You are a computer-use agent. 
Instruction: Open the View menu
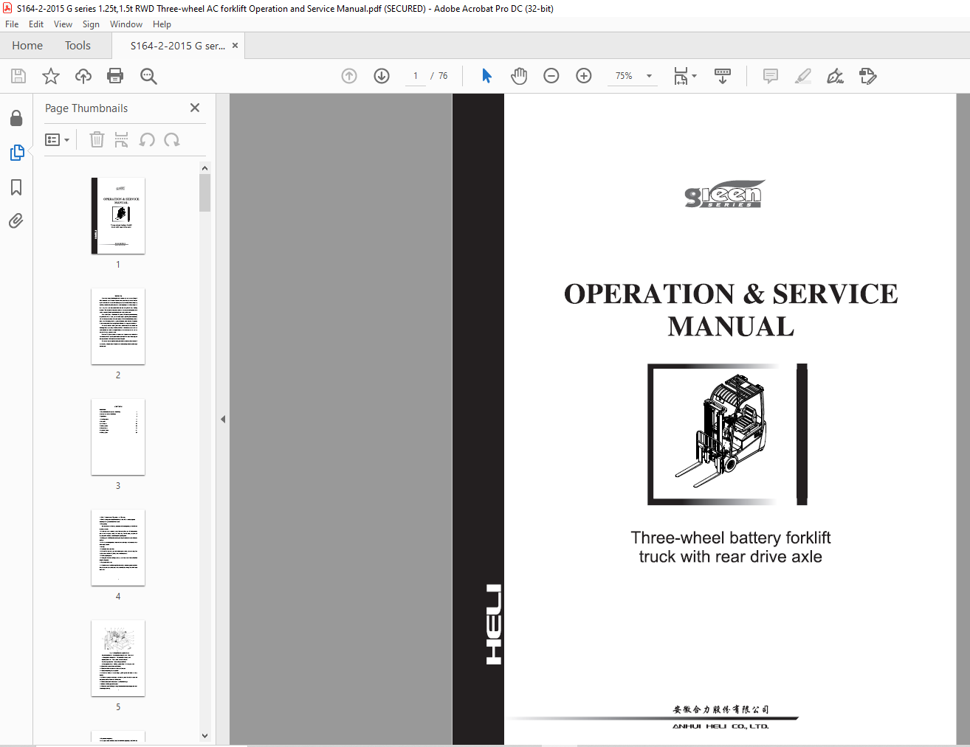click(x=63, y=24)
